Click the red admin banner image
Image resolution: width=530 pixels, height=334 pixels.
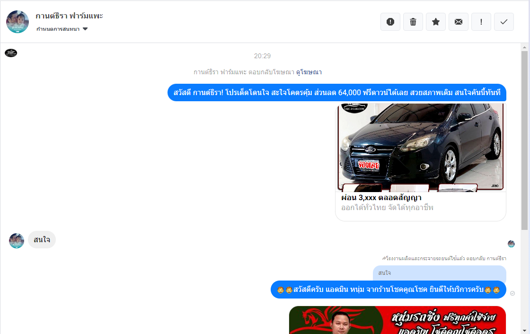[x=397, y=320]
